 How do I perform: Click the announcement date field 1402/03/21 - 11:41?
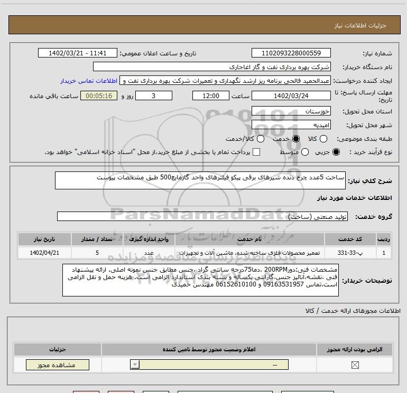point(78,53)
